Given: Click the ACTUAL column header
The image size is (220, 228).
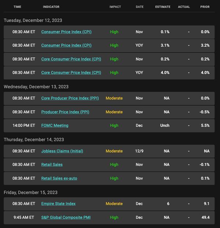Looking at the screenshot, I should (184, 7).
